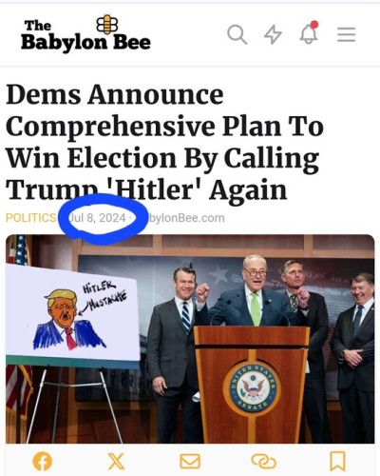Open the article's main press conference image
This screenshot has height=476, width=380.
point(190,339)
